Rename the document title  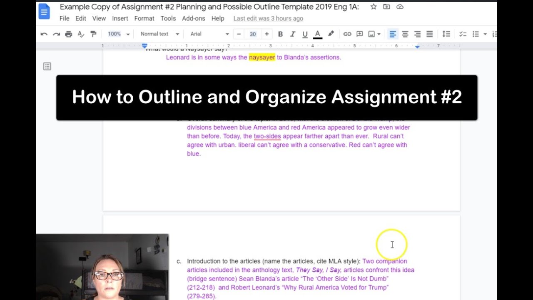click(209, 7)
